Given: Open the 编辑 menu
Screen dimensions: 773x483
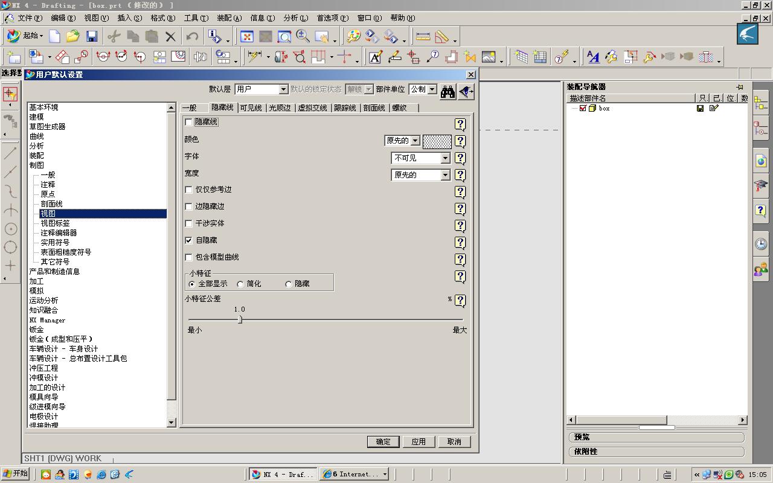Looking at the screenshot, I should coord(63,18).
